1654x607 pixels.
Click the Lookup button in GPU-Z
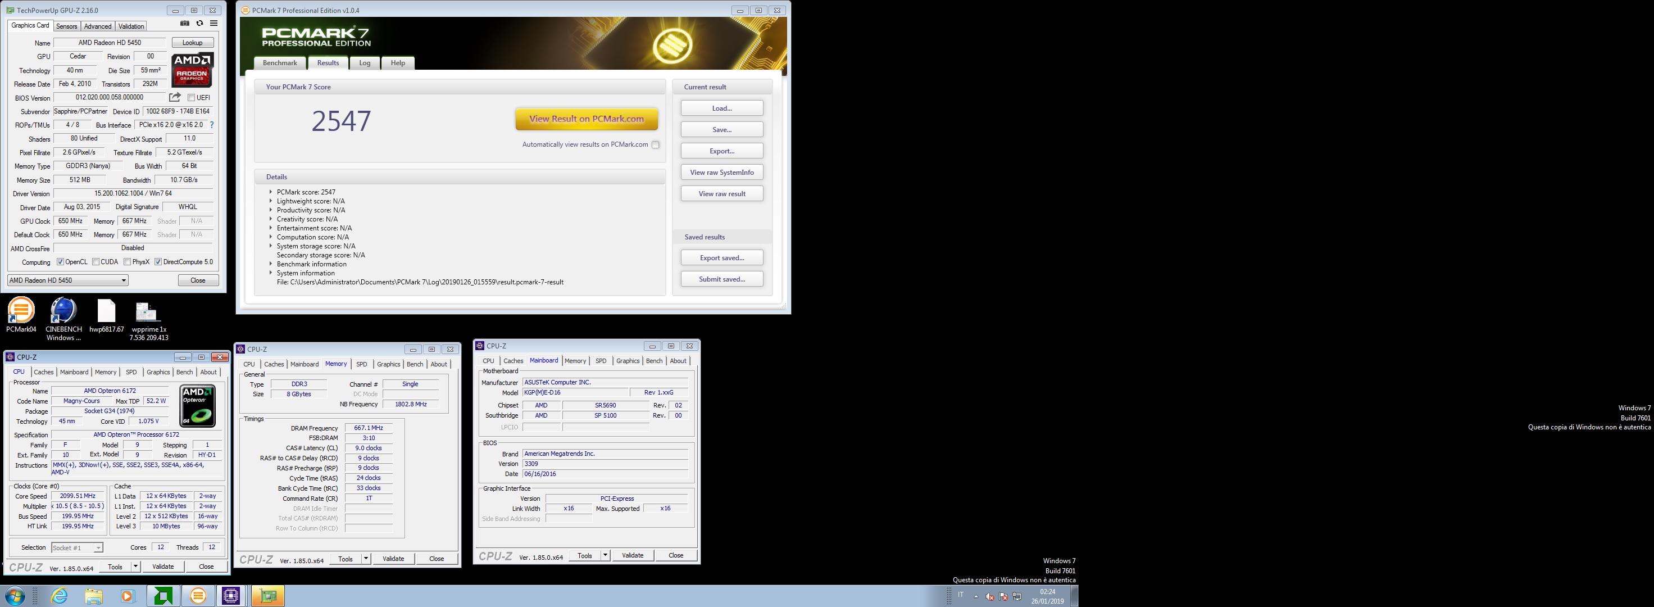[193, 43]
